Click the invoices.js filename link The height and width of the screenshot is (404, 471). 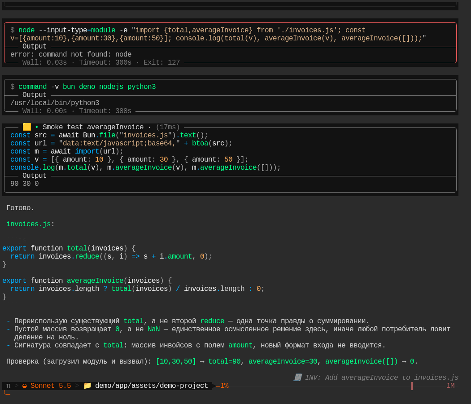click(x=29, y=224)
